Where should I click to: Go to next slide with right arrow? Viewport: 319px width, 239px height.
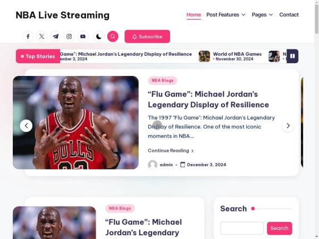[x=288, y=126]
